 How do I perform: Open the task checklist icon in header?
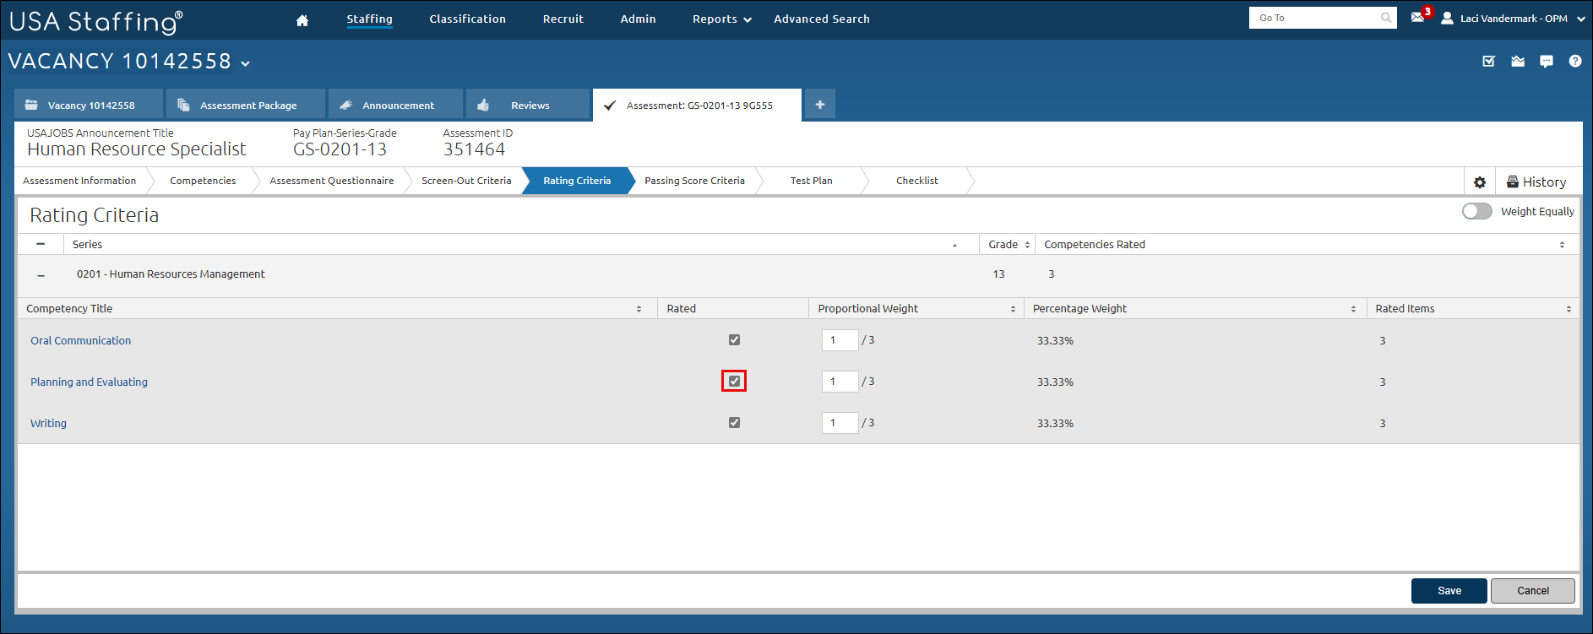pyautogui.click(x=1489, y=61)
